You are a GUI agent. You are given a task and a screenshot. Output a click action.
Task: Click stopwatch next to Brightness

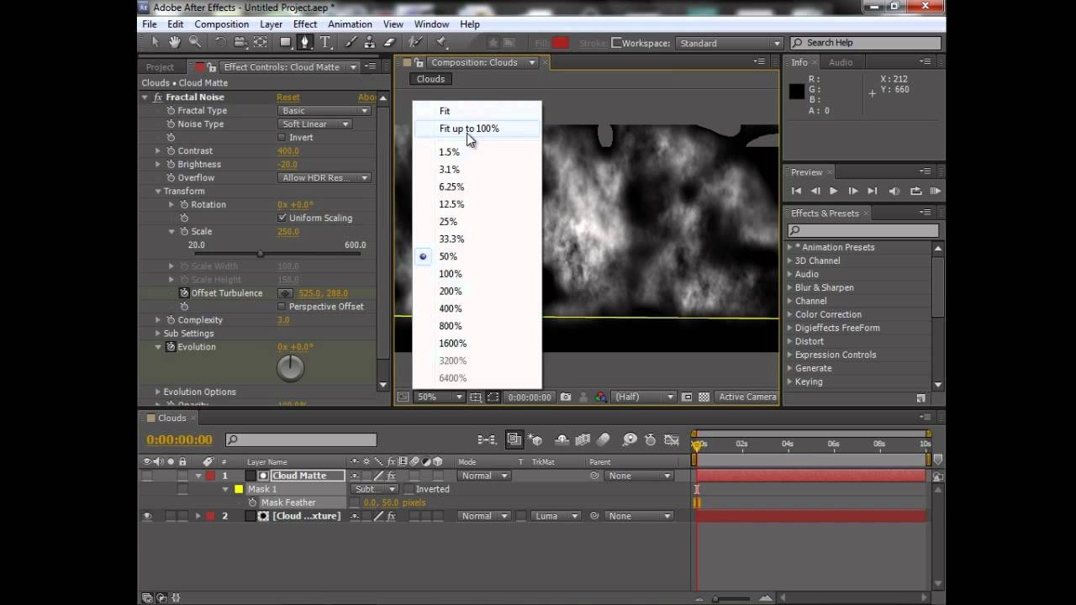171,165
